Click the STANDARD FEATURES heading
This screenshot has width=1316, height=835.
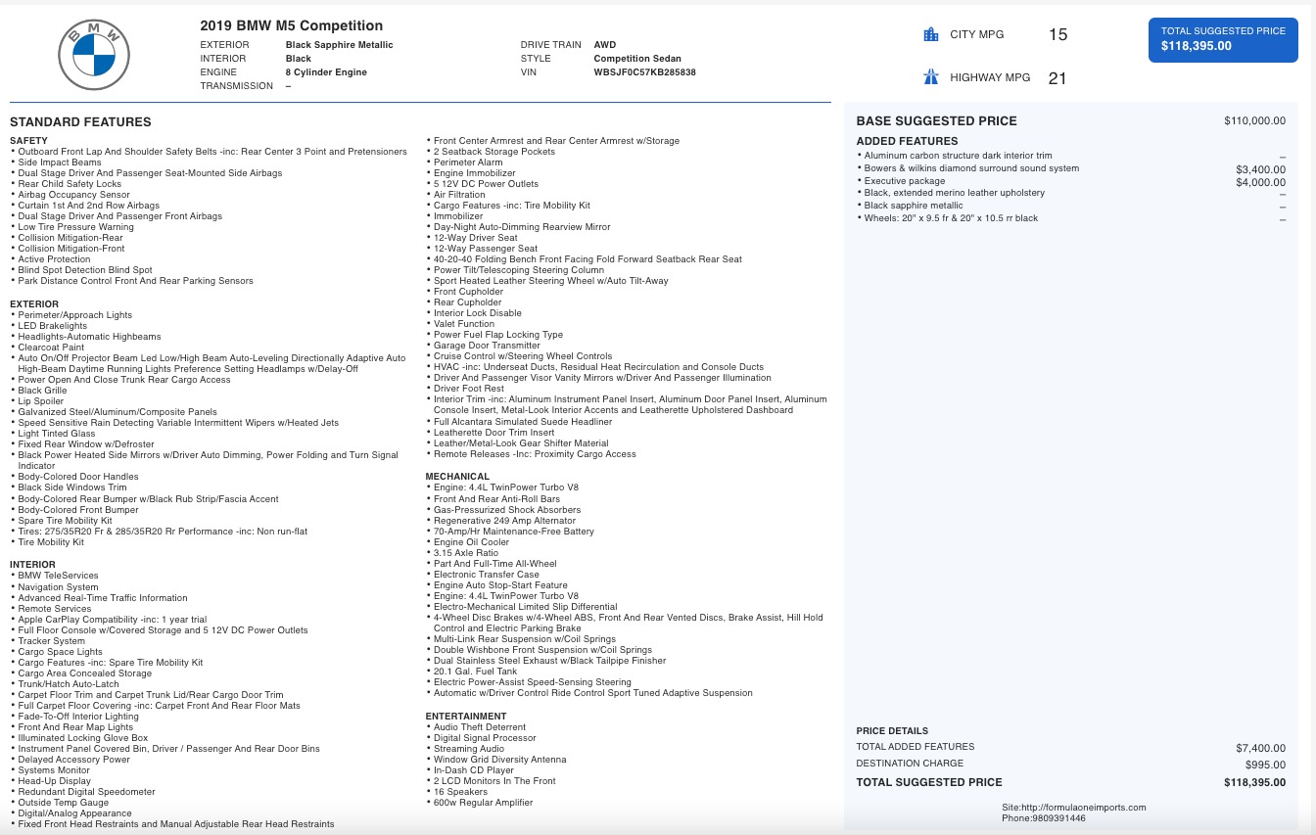(80, 122)
